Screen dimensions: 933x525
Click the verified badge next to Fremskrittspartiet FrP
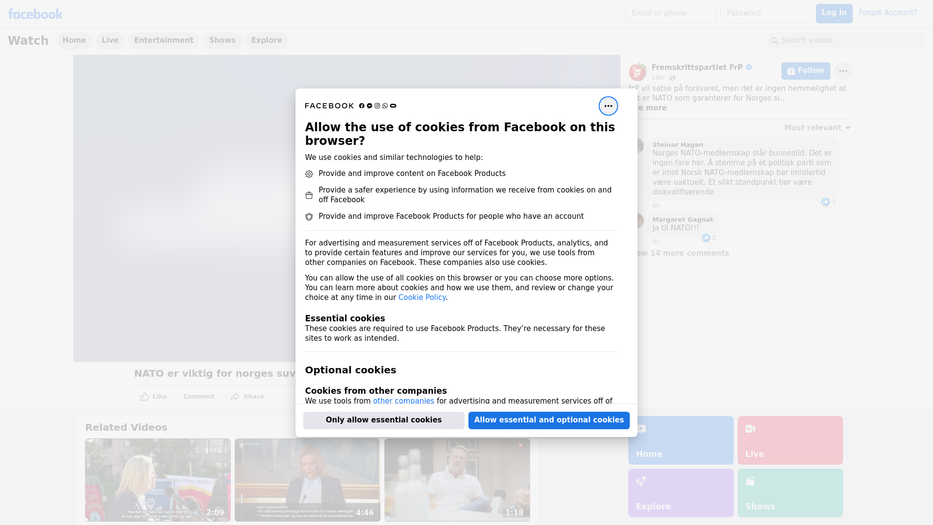[749, 68]
